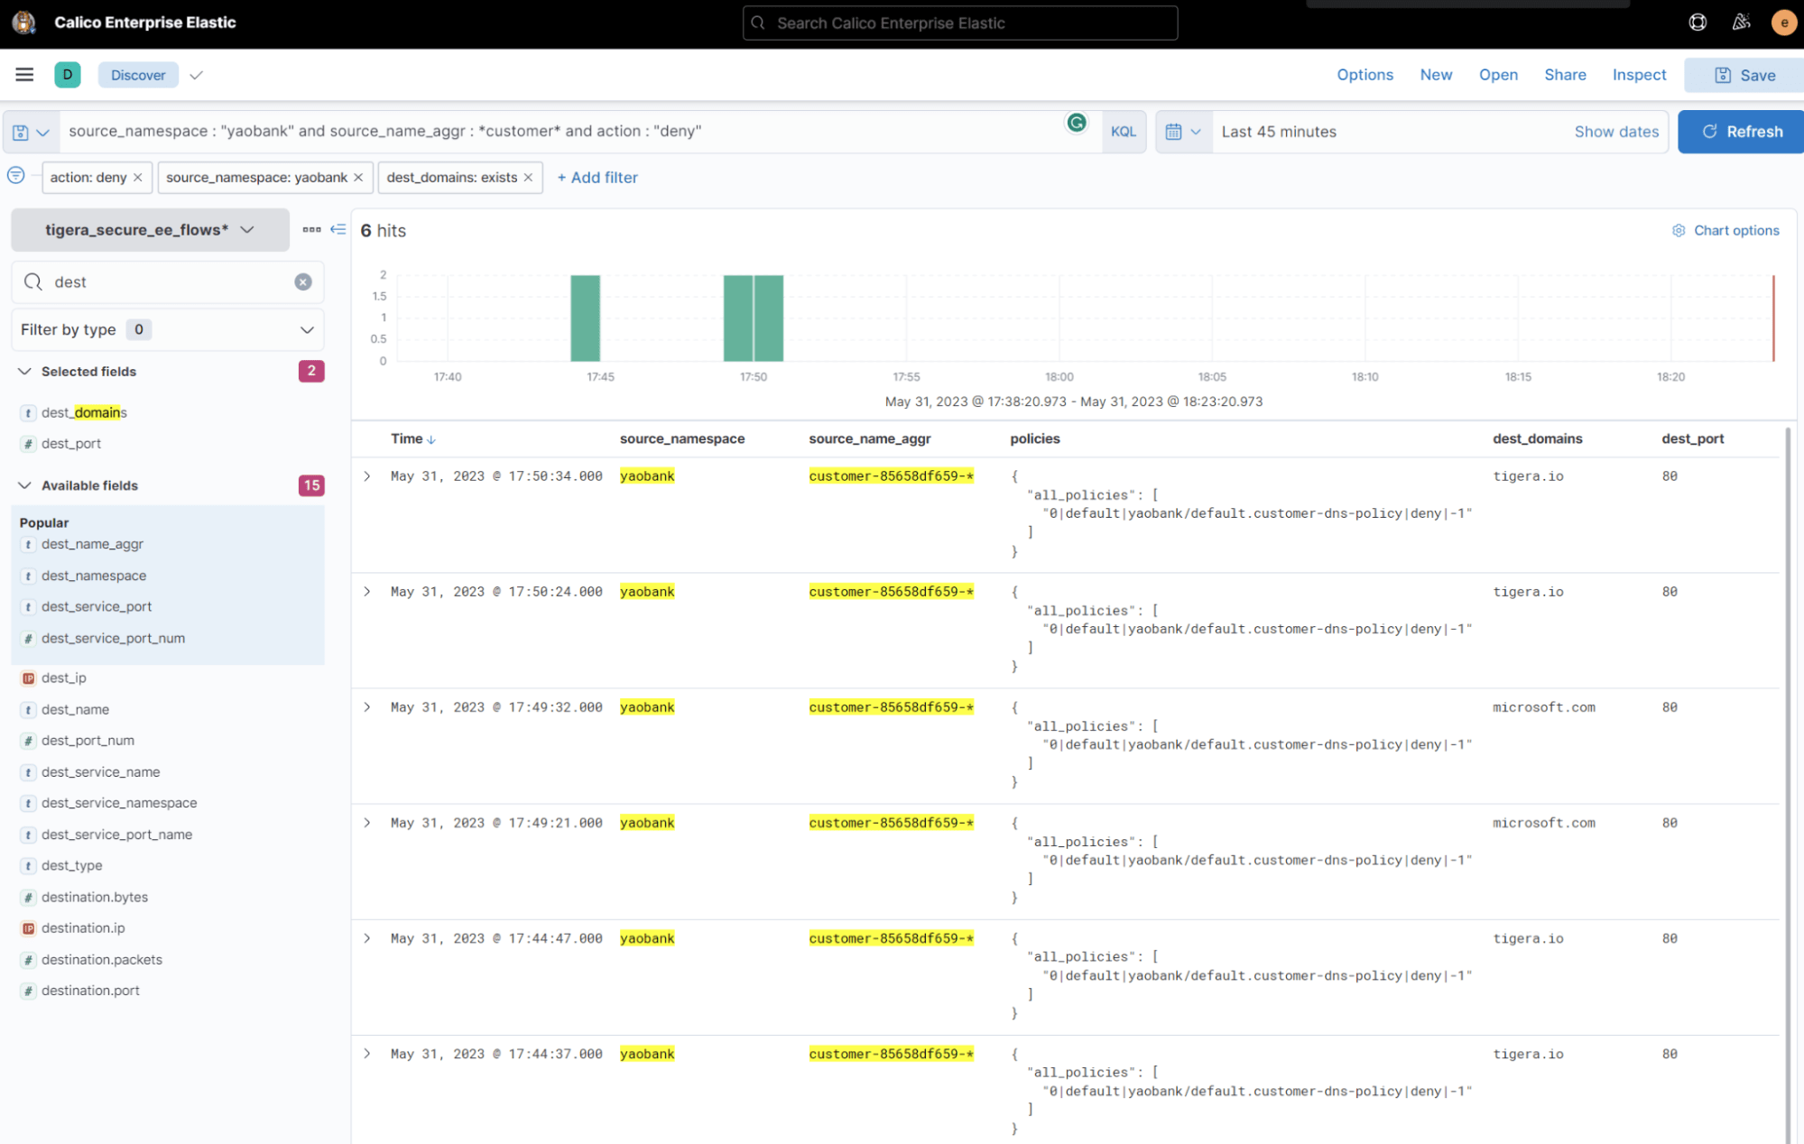The height and width of the screenshot is (1144, 1804).
Task: Open the calendar quick date menu
Action: pyautogui.click(x=1183, y=132)
